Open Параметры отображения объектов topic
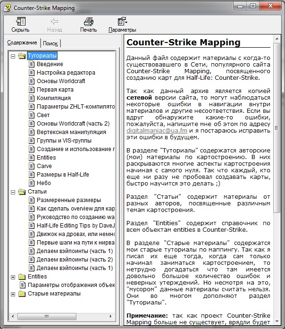Image resolution: width=285 pixels, height=329 pixels. point(71,285)
